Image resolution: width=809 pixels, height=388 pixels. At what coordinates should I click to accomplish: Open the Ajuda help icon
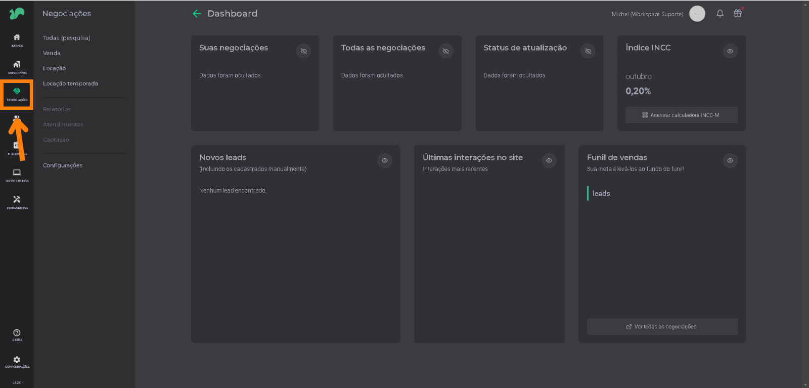17,335
